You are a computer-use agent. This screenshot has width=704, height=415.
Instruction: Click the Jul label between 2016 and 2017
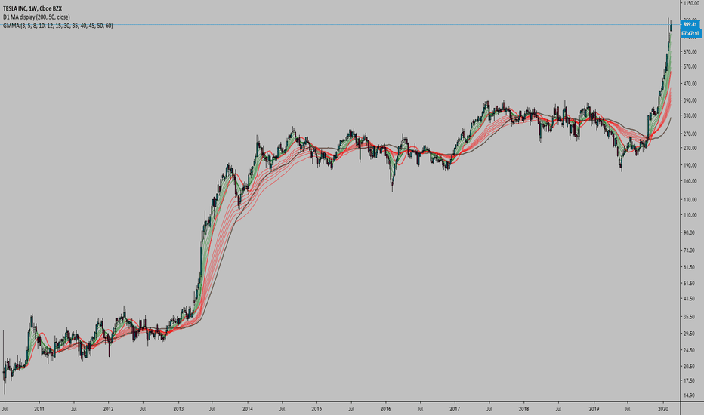(420, 409)
